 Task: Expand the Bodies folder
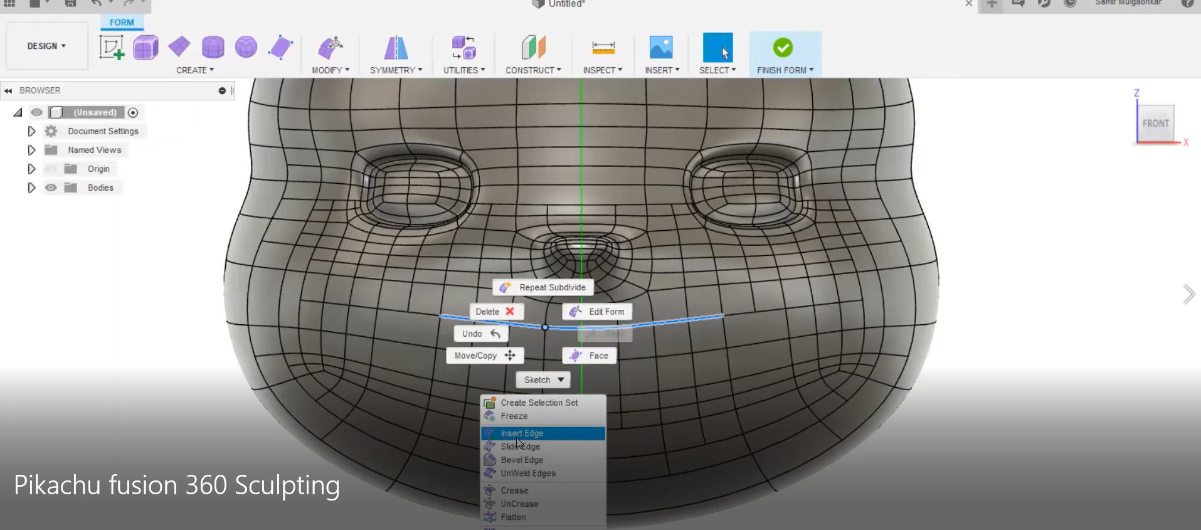pyautogui.click(x=31, y=188)
